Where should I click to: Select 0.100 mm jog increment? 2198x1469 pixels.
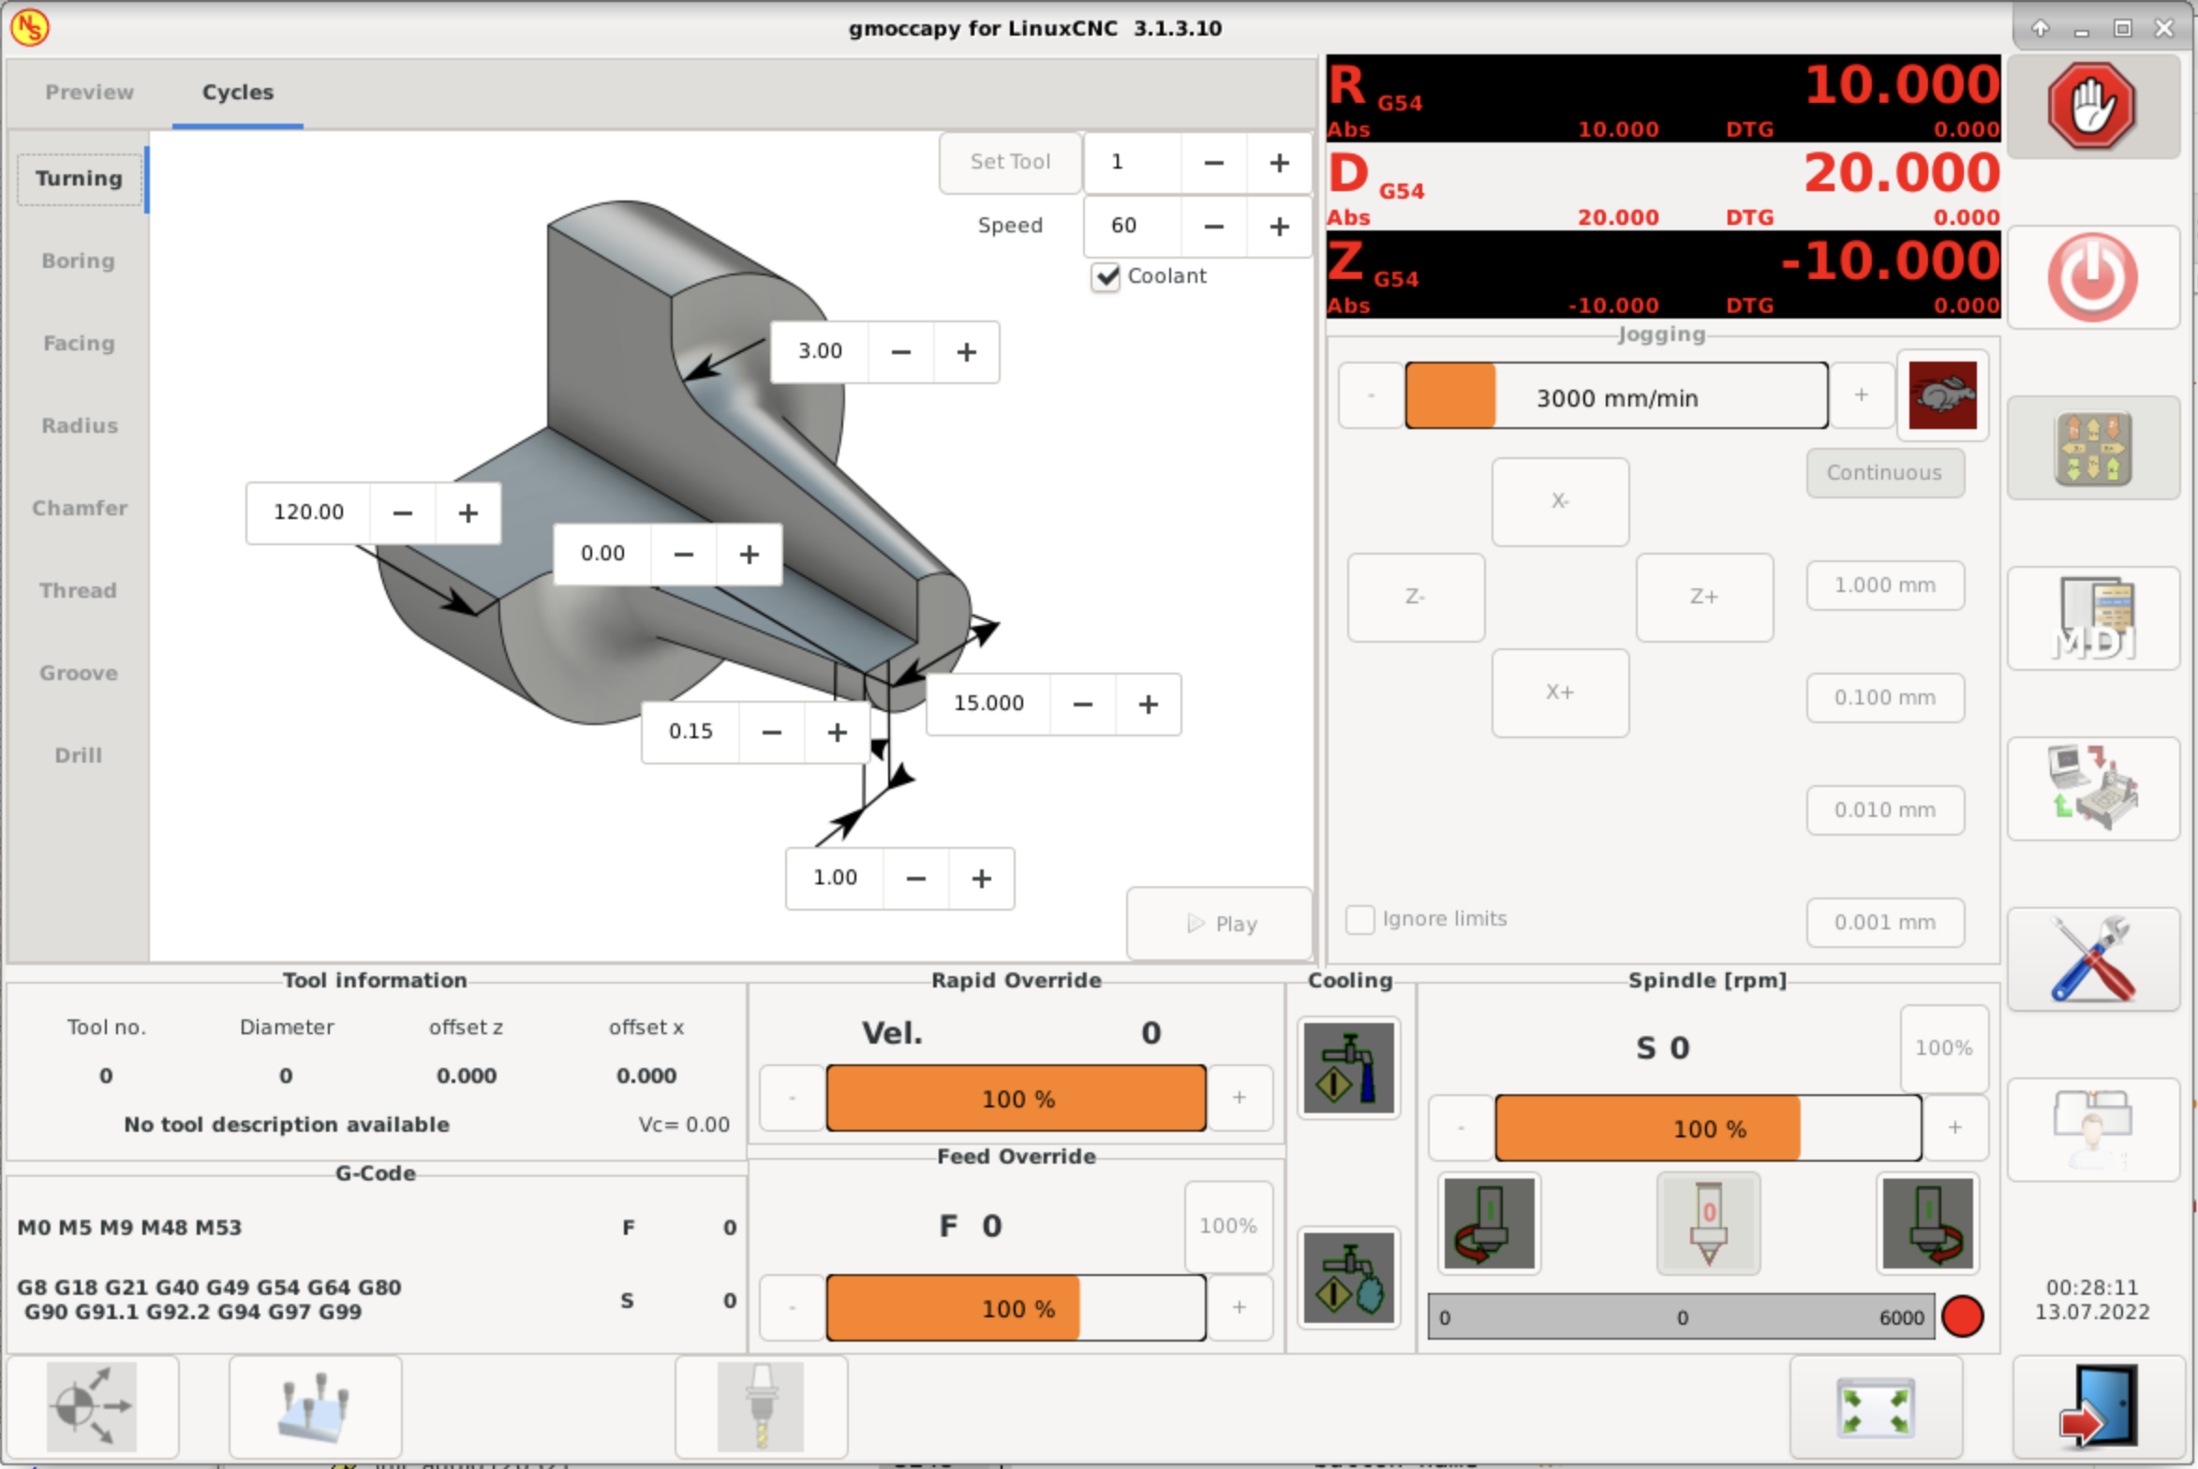click(1884, 698)
